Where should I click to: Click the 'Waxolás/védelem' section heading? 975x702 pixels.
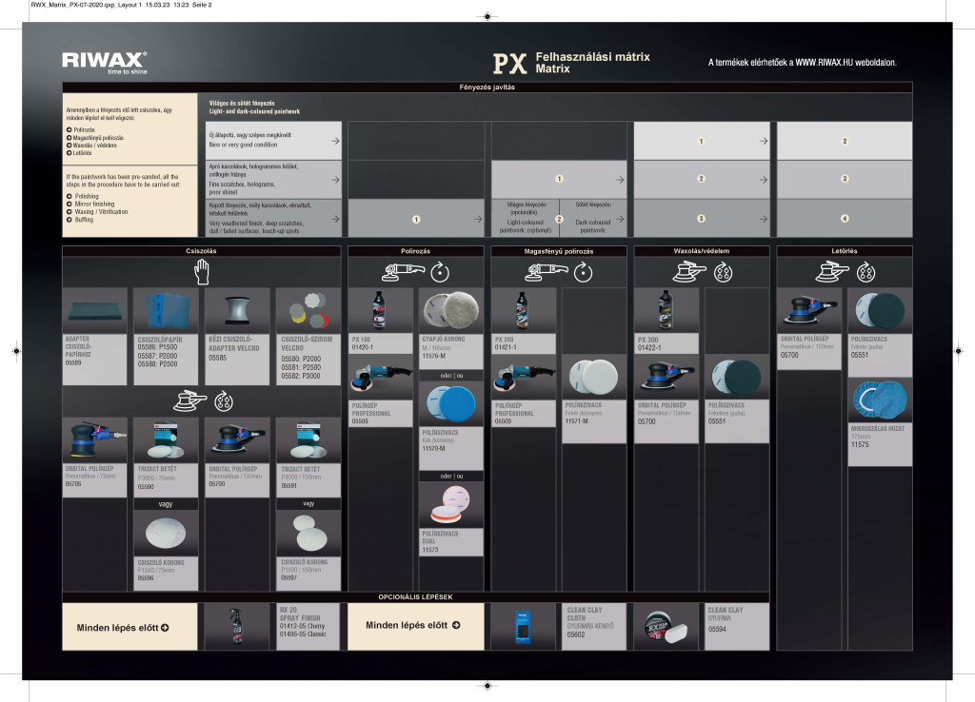click(702, 251)
